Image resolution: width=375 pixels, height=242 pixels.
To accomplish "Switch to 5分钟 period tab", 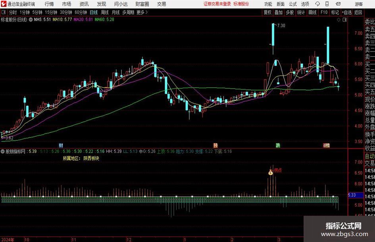I will click(37, 12).
